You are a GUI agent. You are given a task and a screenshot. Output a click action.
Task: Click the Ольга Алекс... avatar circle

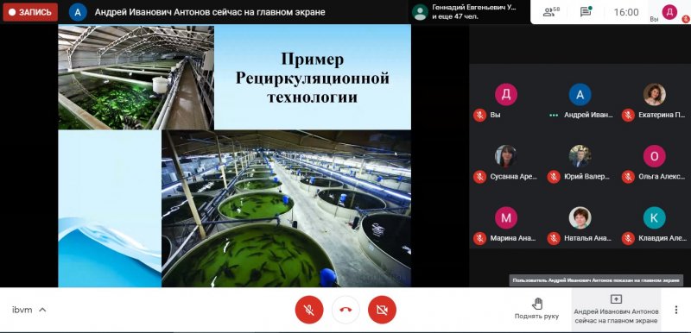point(655,156)
